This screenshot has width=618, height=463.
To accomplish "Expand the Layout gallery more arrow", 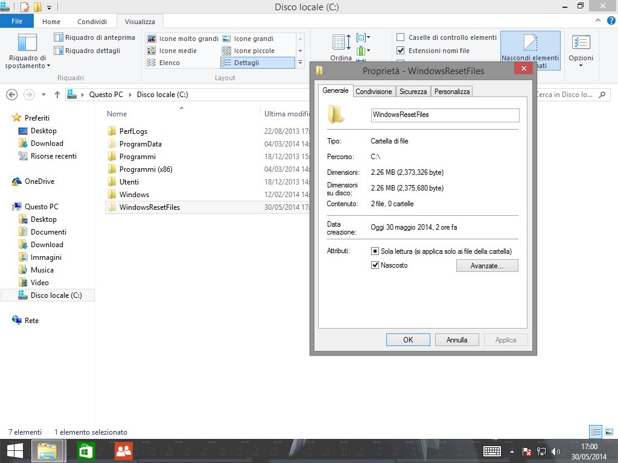I will 300,62.
